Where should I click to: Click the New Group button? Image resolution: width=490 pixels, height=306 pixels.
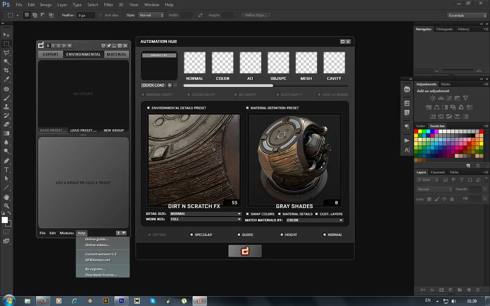click(114, 131)
